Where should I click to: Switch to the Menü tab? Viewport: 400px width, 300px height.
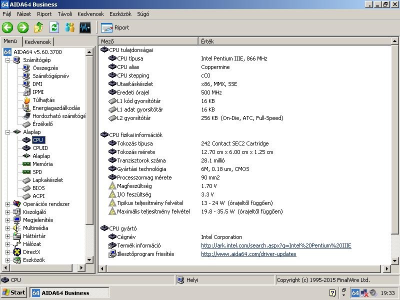click(x=10, y=41)
